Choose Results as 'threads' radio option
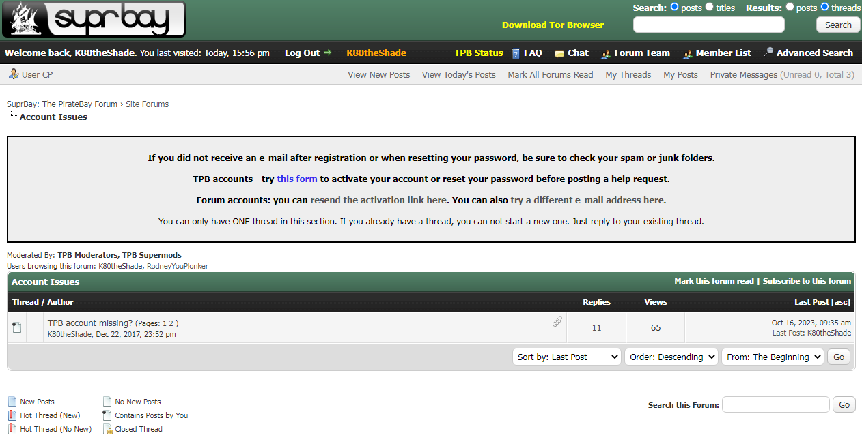This screenshot has height=446, width=862. tap(824, 7)
